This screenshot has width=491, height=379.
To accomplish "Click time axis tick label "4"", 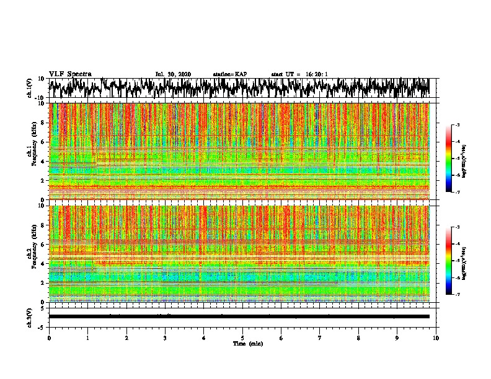I will [204, 338].
